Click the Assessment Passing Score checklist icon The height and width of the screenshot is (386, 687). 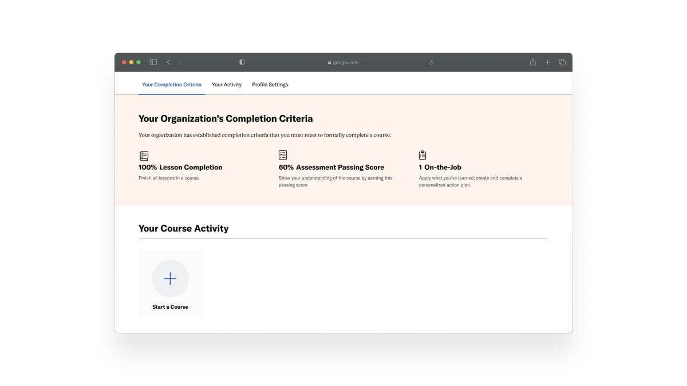coord(283,155)
